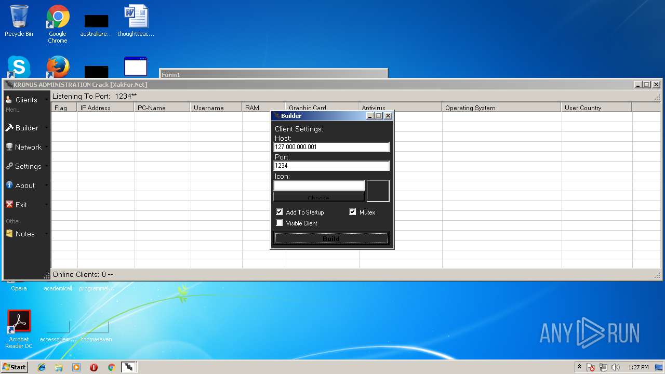
Task: Launch Skype from the desktop
Action: [19, 68]
